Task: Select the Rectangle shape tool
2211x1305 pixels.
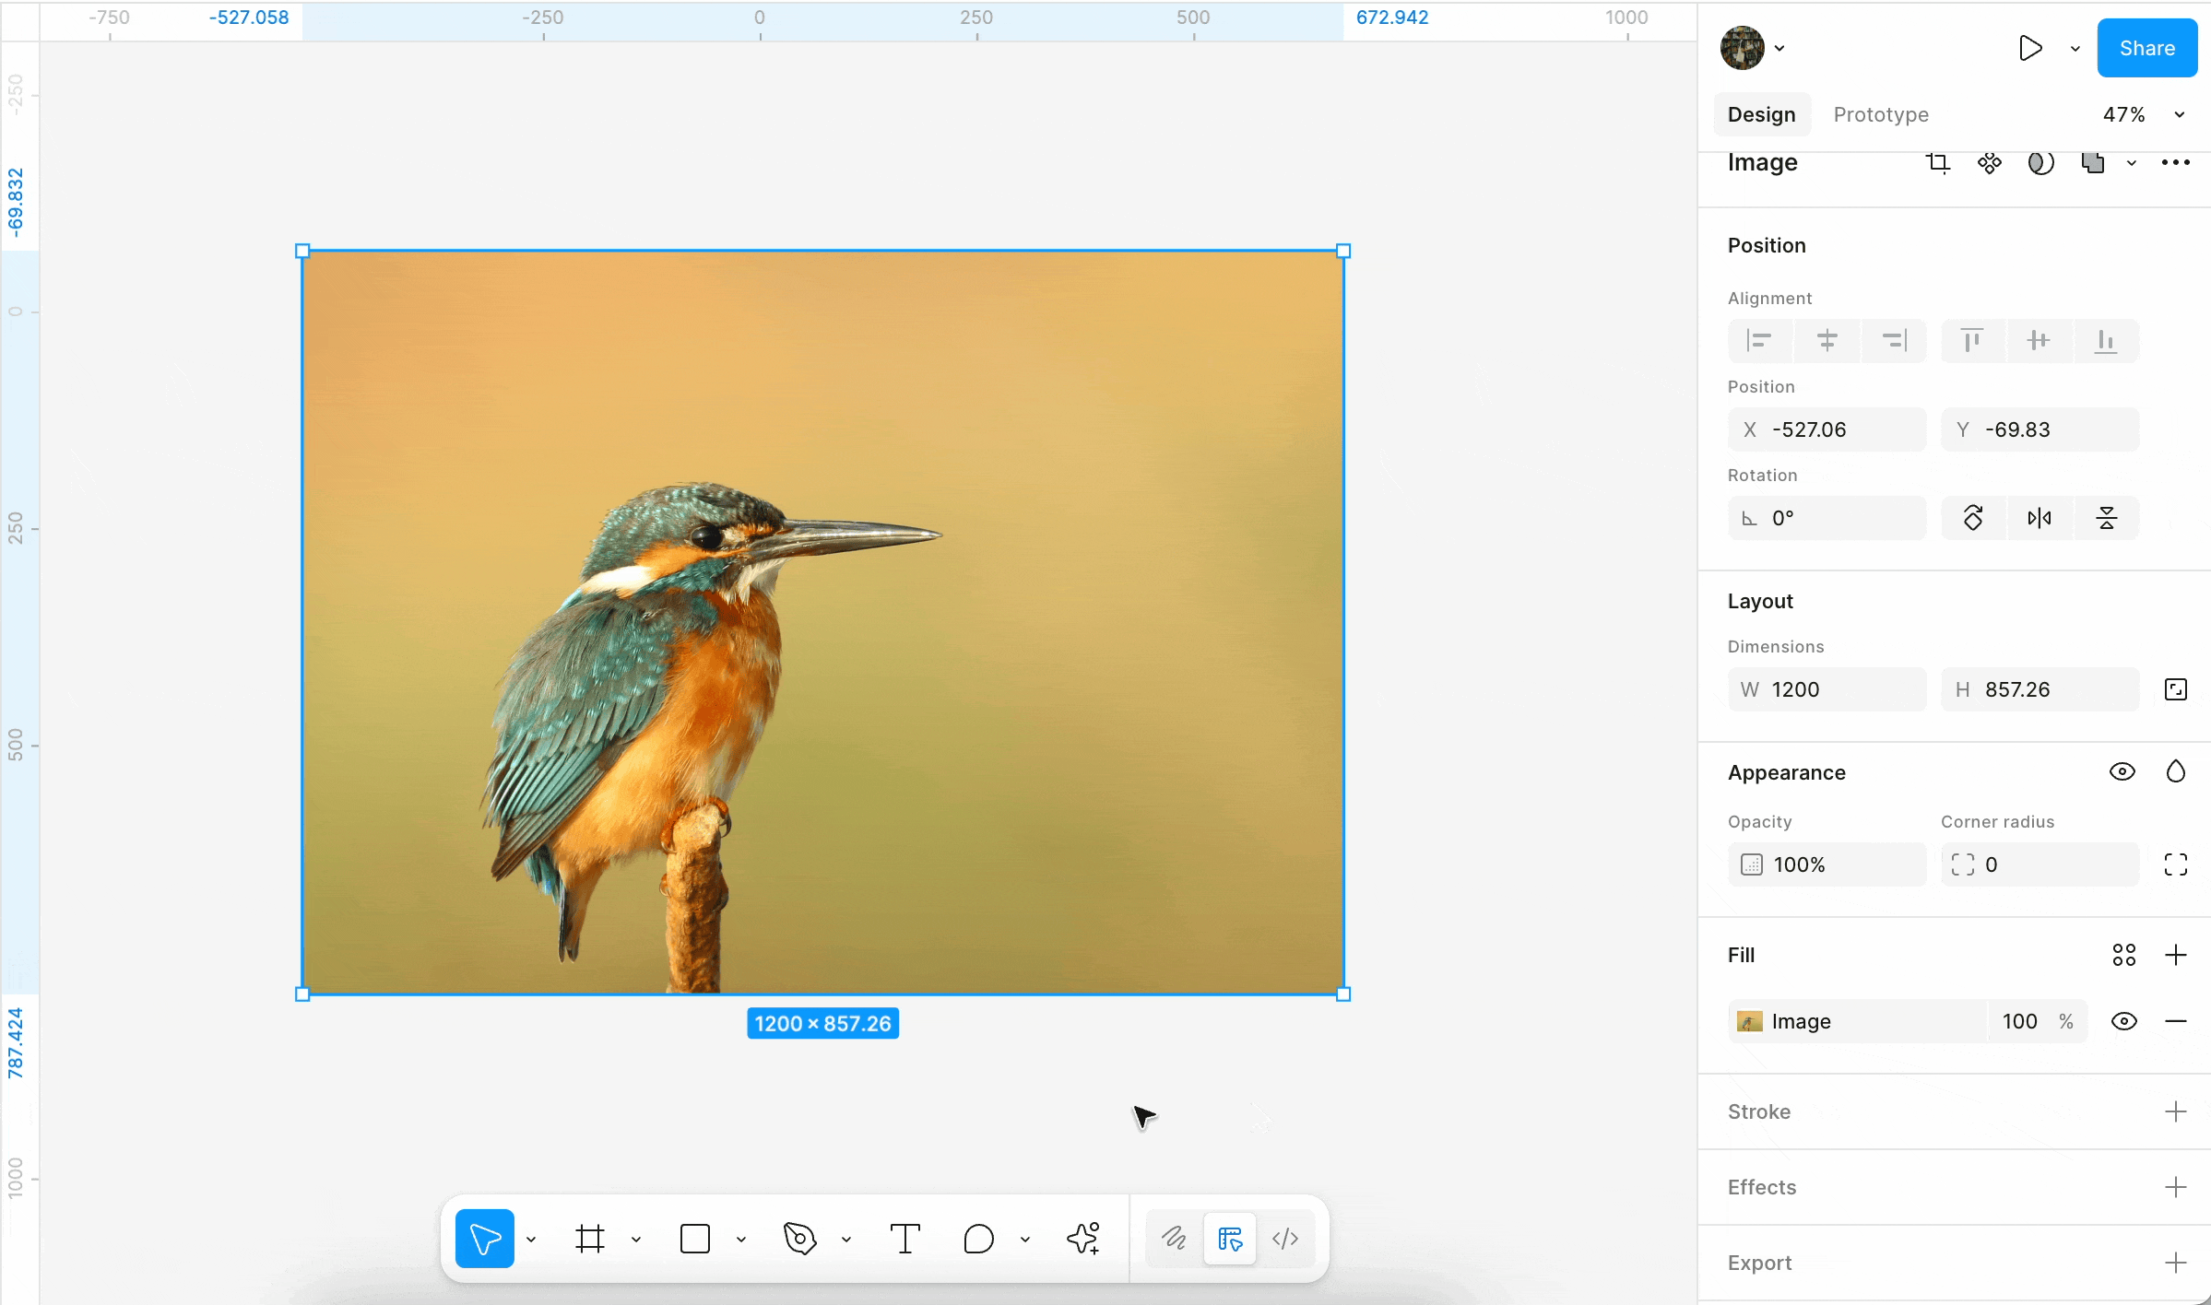Action: click(x=695, y=1239)
